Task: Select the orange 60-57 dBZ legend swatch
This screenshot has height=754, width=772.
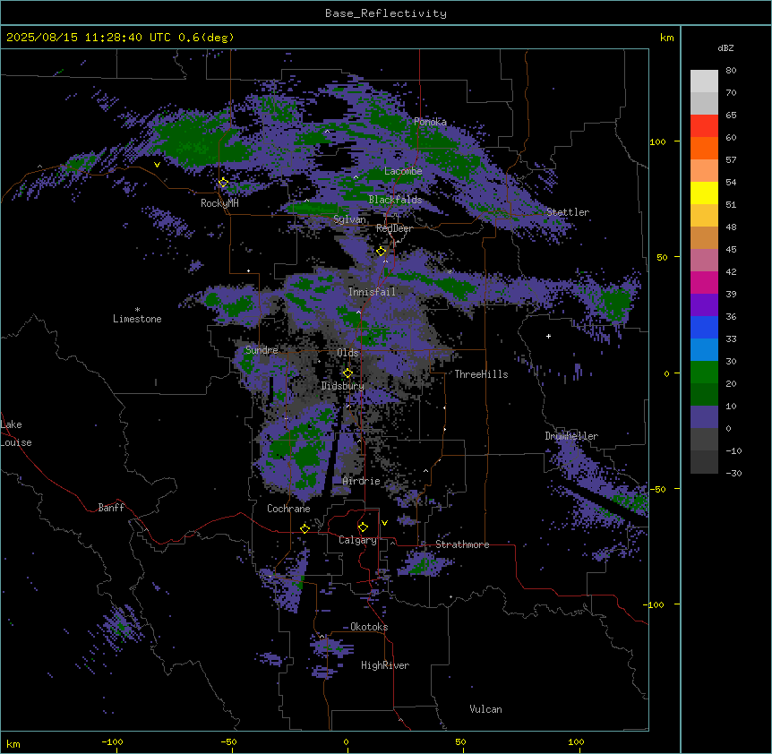Action: tap(704, 148)
